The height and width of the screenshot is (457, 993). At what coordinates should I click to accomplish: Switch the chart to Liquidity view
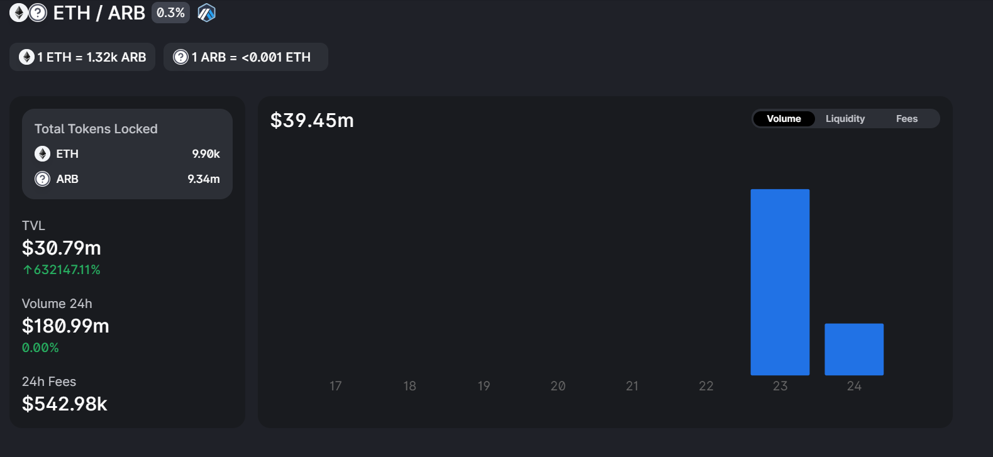845,118
